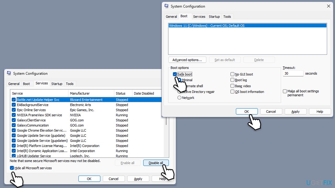
Task: Click Blizzard Entertainment manufacturer cell
Action: [86, 100]
